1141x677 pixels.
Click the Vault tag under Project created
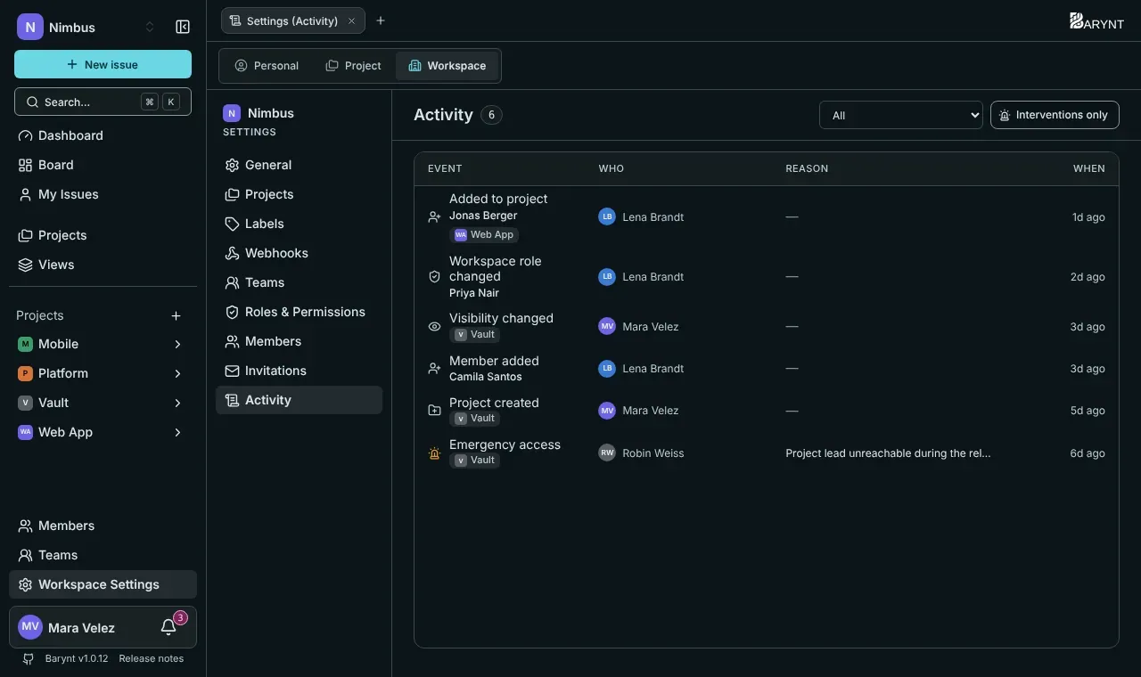point(474,419)
